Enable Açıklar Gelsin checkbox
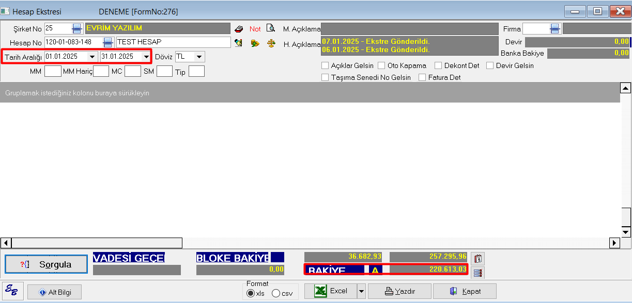The height and width of the screenshot is (303, 632). click(325, 65)
